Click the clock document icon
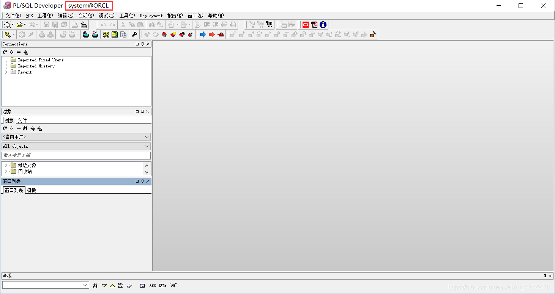Viewport: 555px width, 294px height. [123, 34]
